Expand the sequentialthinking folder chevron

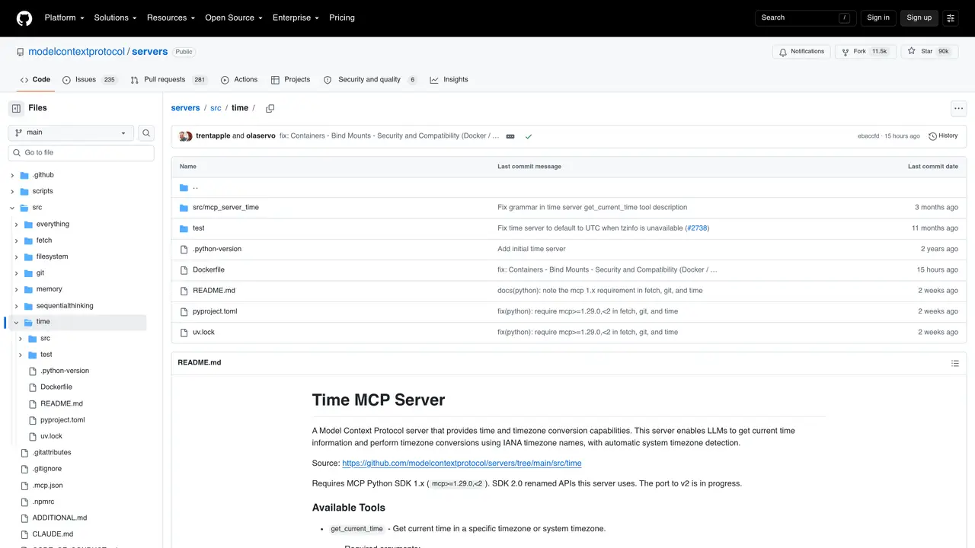16,306
